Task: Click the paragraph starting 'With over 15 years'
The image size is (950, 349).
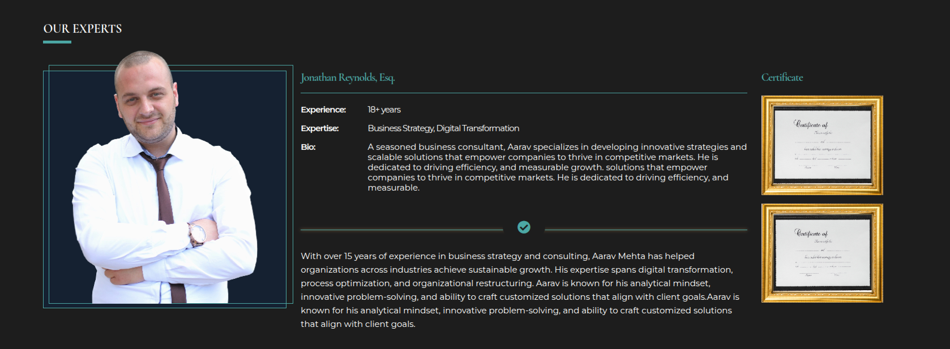Action: pos(521,290)
